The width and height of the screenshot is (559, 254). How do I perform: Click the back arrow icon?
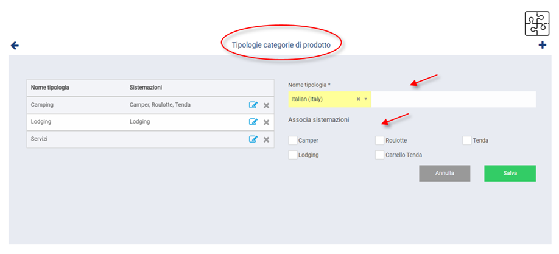click(15, 46)
